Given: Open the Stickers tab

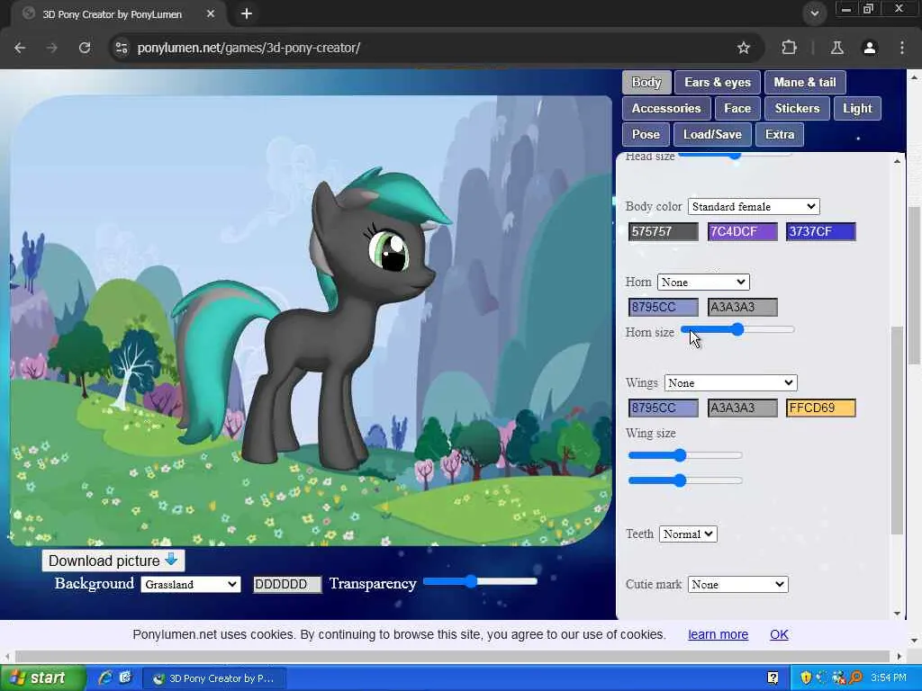Looking at the screenshot, I should pyautogui.click(x=798, y=108).
